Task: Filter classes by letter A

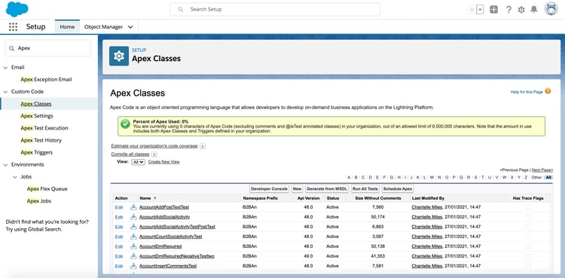Action: point(349,177)
